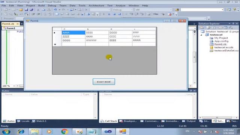This screenshot has height=135, width=240.
Task: Open the Breakpoints tab
Action: coord(128,121)
